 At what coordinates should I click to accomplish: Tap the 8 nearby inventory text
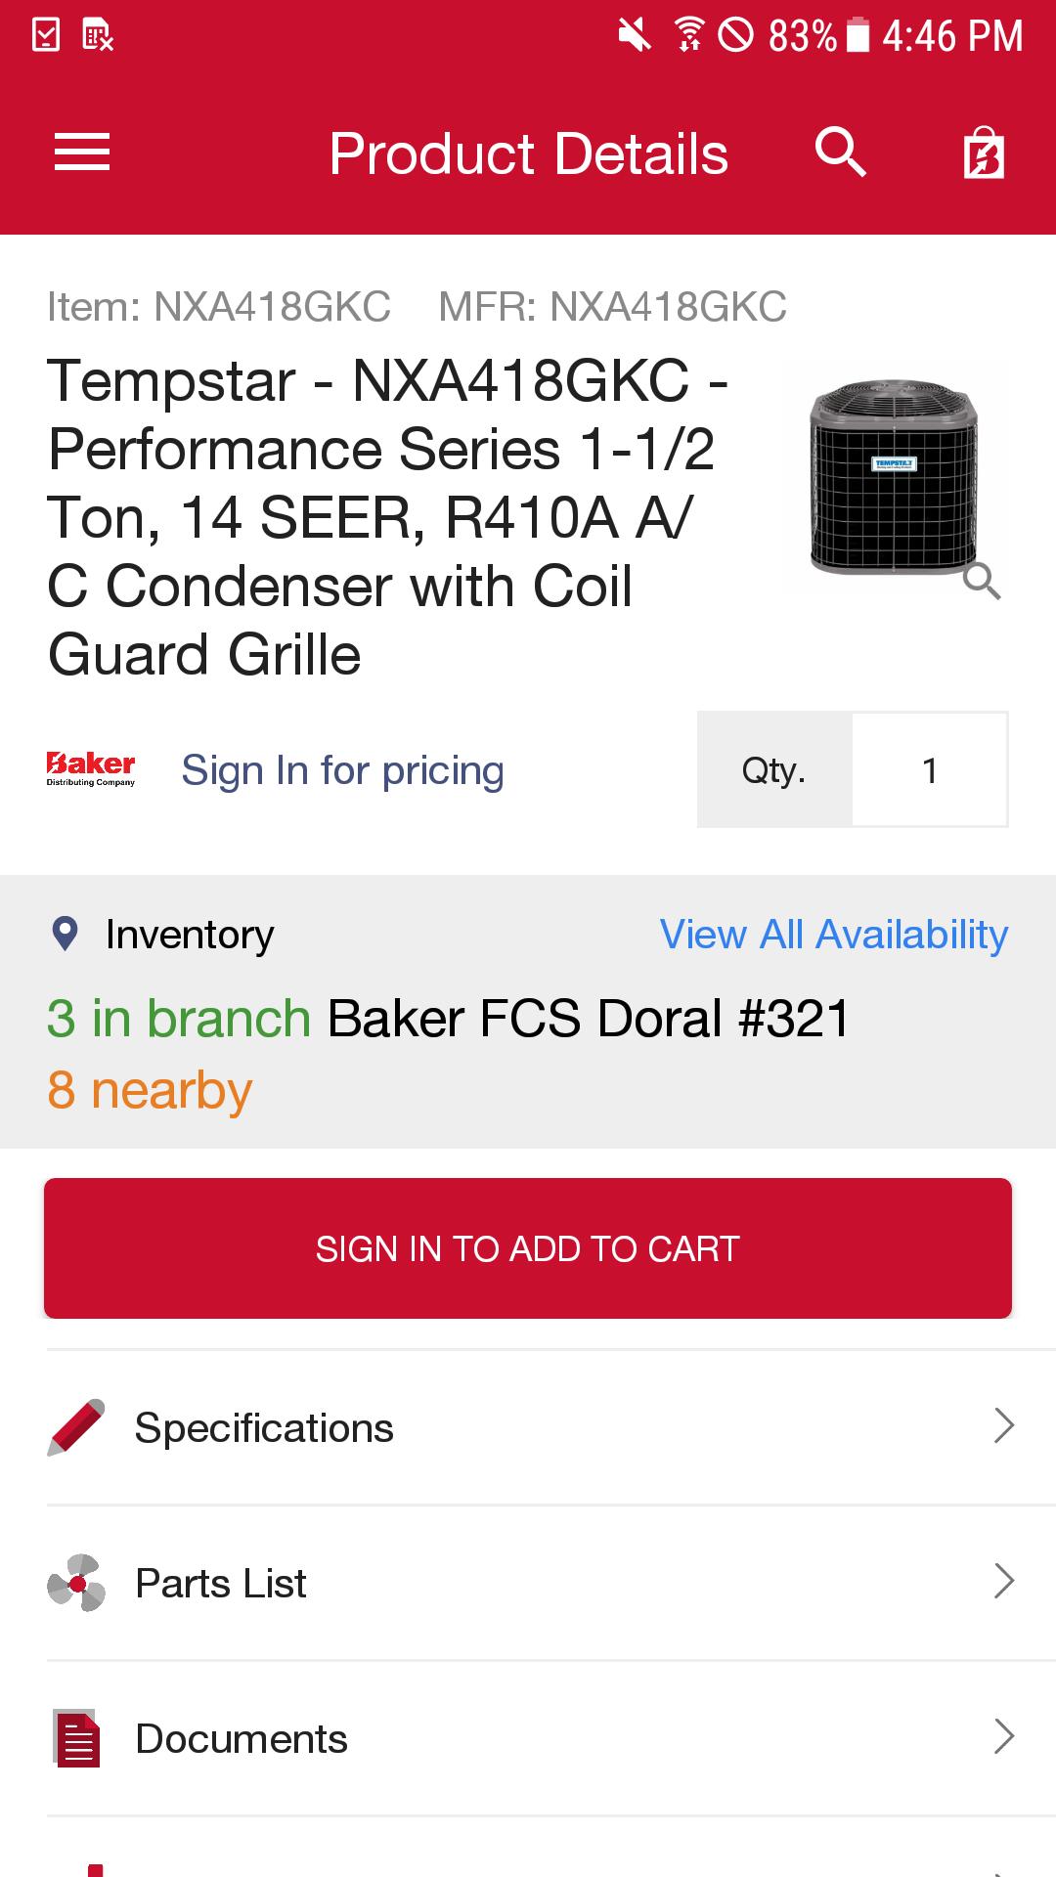pyautogui.click(x=150, y=1090)
